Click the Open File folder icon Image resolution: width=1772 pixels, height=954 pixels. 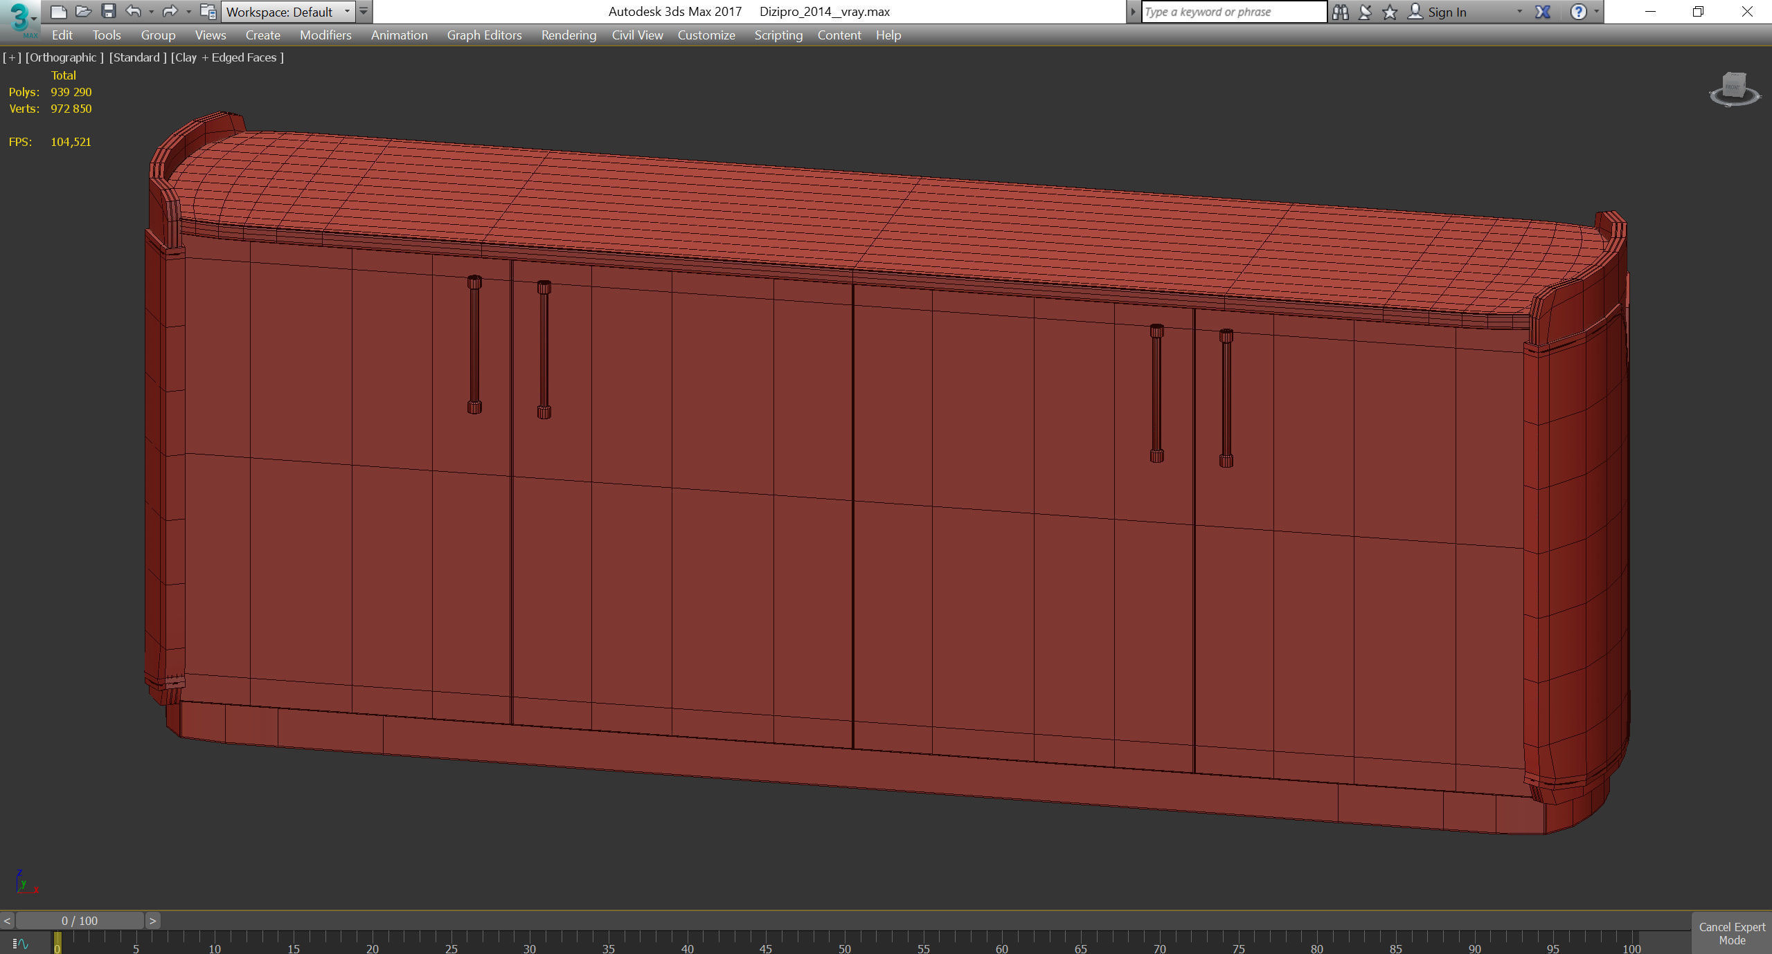click(83, 12)
